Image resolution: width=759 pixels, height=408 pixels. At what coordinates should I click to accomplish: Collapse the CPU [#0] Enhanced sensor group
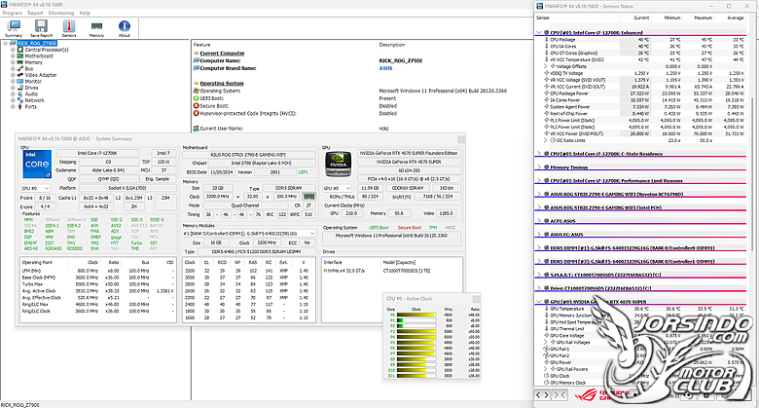click(x=539, y=32)
